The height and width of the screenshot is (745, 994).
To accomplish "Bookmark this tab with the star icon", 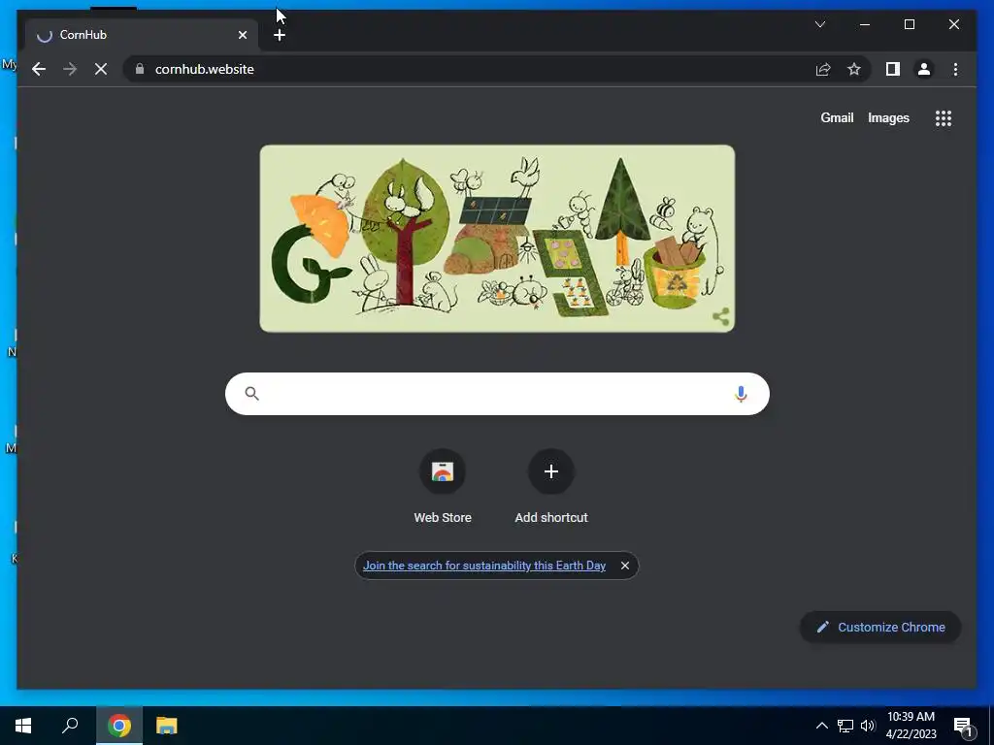I will pos(854,69).
